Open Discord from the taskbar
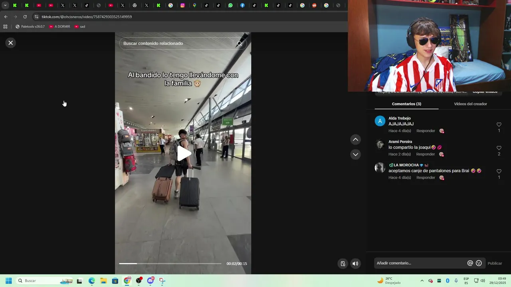Viewport: 511px width, 287px height. [x=151, y=281]
